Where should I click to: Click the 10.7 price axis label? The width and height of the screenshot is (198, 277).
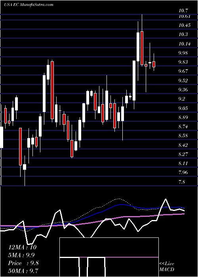183,11
